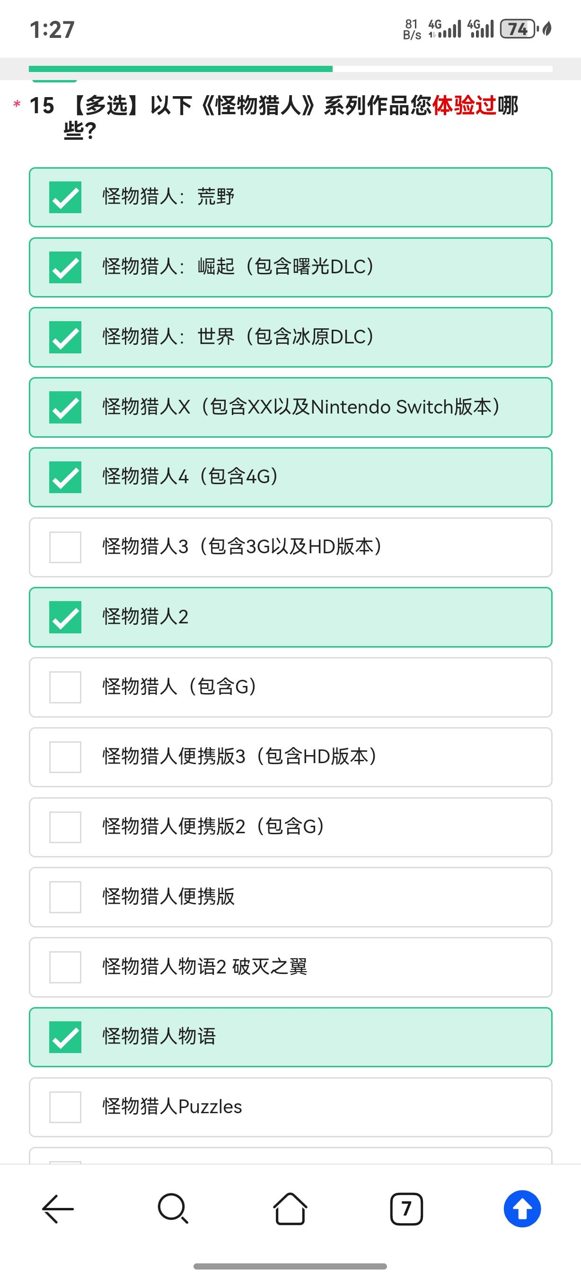The height and width of the screenshot is (1279, 581).
Task: Tap the blue upload arrow button
Action: (x=522, y=1208)
